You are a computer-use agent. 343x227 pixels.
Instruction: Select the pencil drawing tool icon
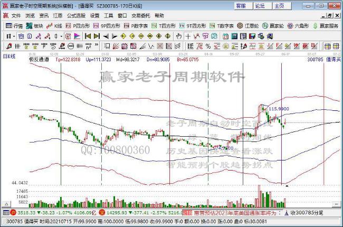click(x=9, y=46)
